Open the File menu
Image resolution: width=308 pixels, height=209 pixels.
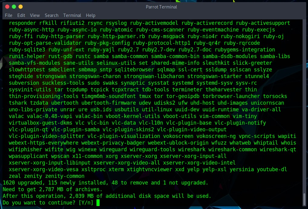click(8, 15)
